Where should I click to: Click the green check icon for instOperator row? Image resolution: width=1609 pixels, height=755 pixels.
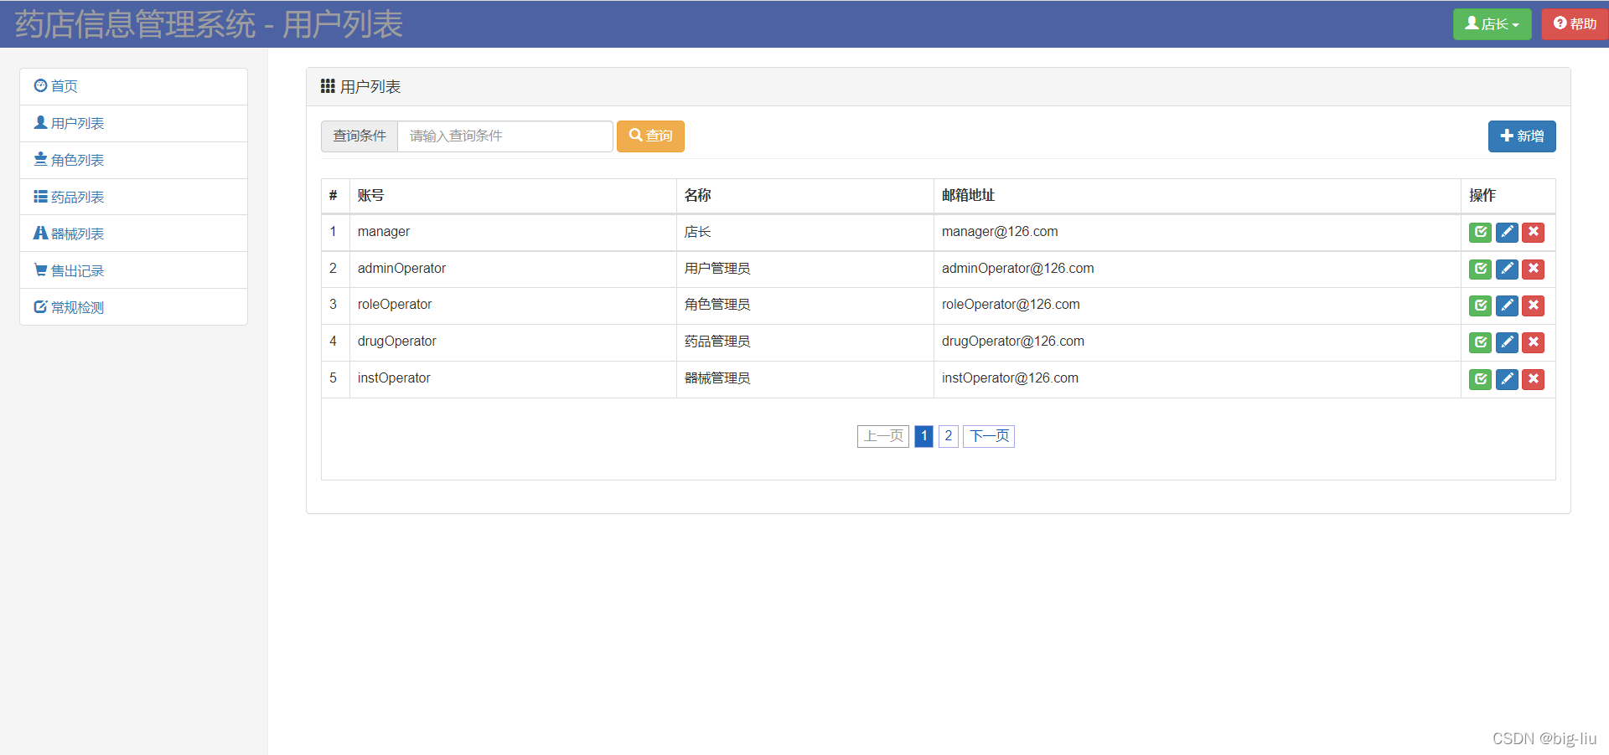[x=1480, y=379]
